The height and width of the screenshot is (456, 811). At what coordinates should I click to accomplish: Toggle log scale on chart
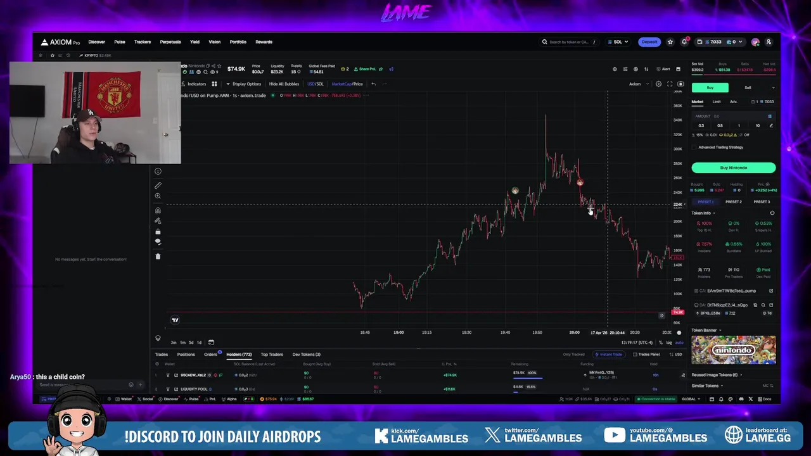[670, 343]
